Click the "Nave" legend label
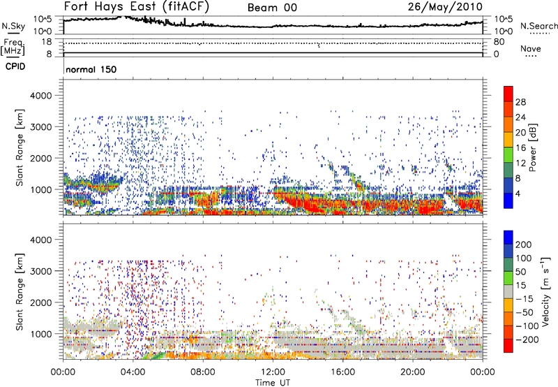This screenshot has width=558, height=387. click(x=531, y=48)
